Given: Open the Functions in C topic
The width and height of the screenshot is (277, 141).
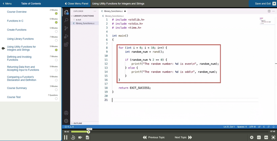Looking at the screenshot, I should (x=15, y=21).
